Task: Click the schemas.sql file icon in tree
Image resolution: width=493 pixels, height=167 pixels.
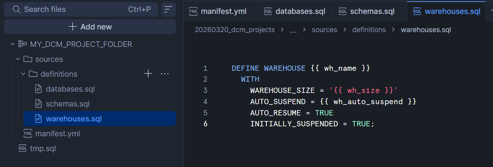Action: point(38,104)
